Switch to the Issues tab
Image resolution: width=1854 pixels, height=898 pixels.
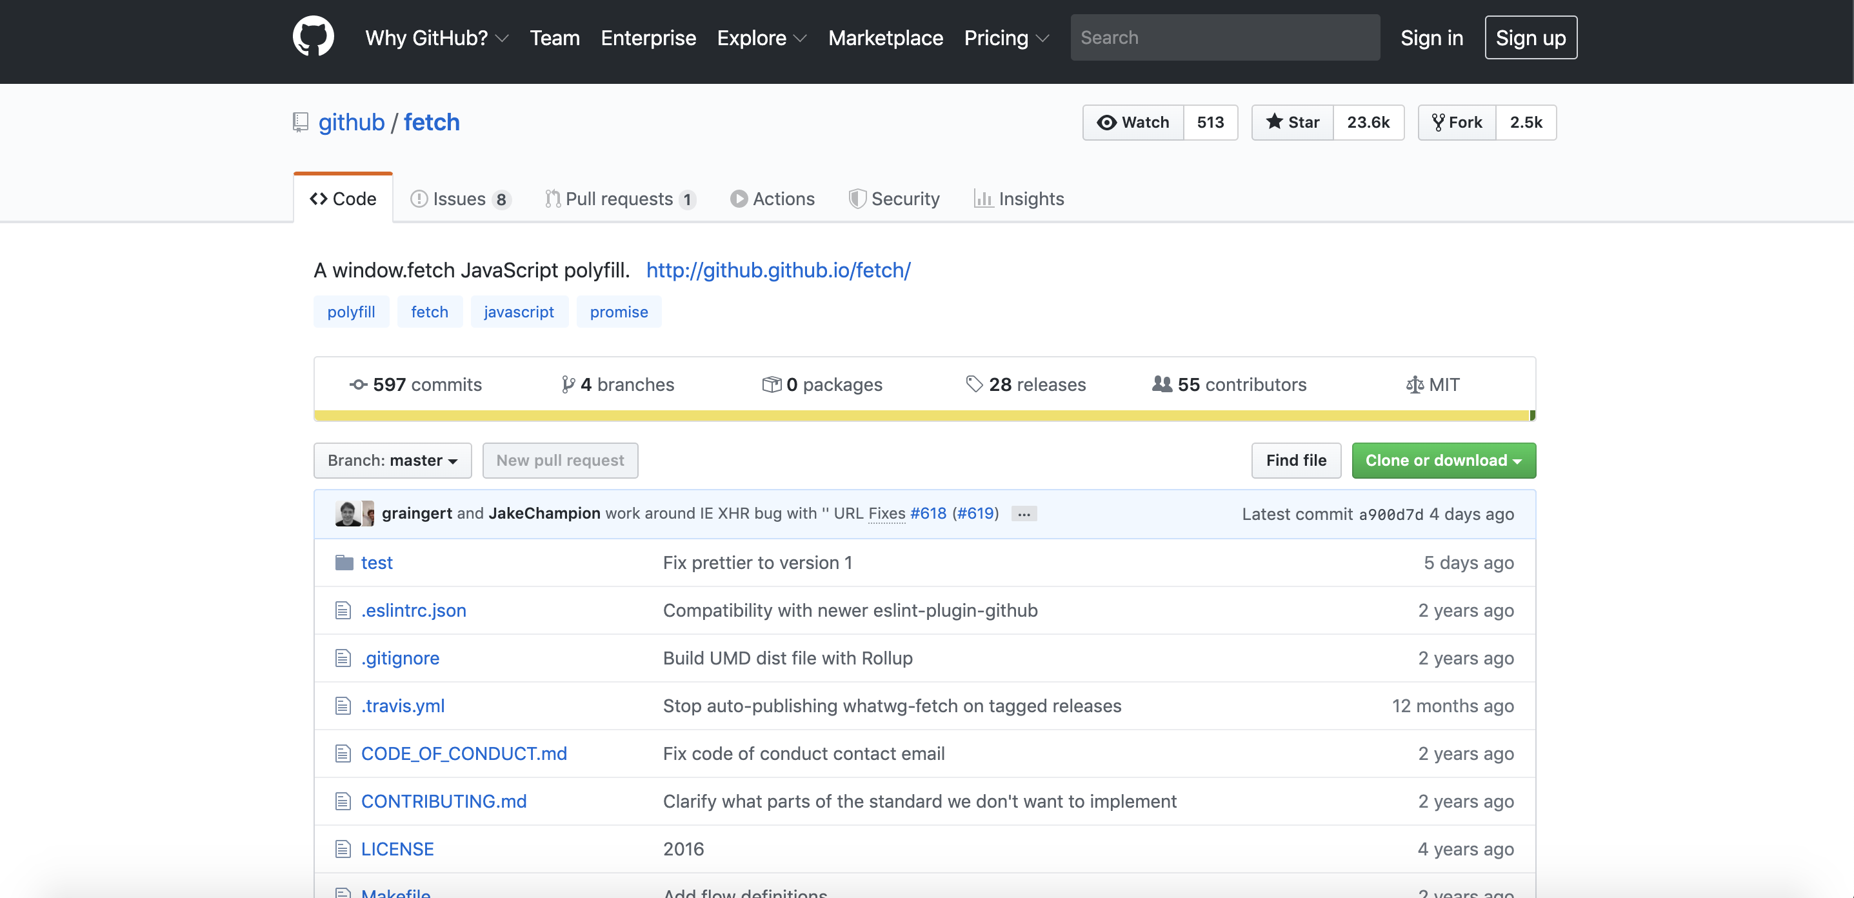tap(459, 199)
